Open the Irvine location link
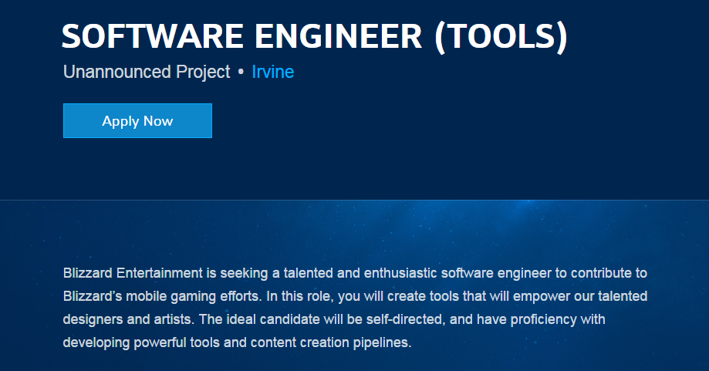The width and height of the screenshot is (709, 371). [272, 72]
